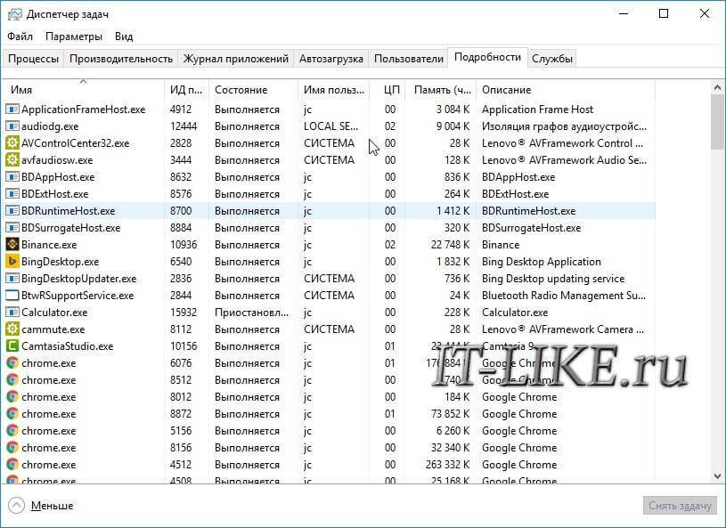Image resolution: width=726 pixels, height=528 pixels.
Task: Open the Файл menu
Action: click(x=20, y=37)
